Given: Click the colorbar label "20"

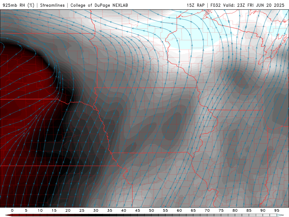Looking at the screenshot, I should click(68, 210).
